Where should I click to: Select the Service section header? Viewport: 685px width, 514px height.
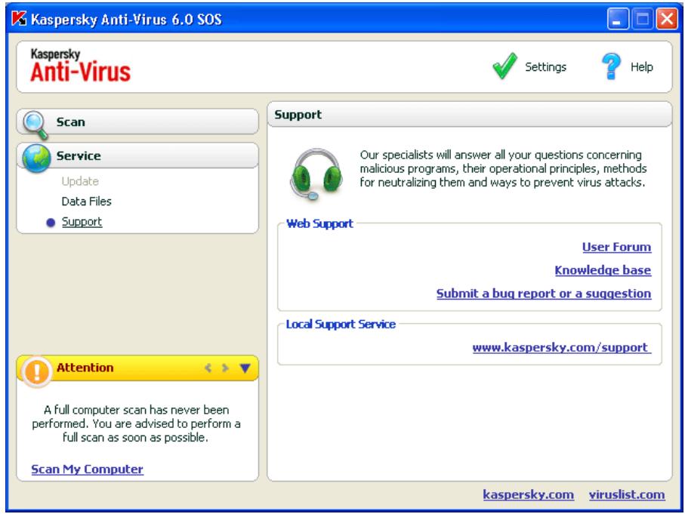pyautogui.click(x=137, y=155)
